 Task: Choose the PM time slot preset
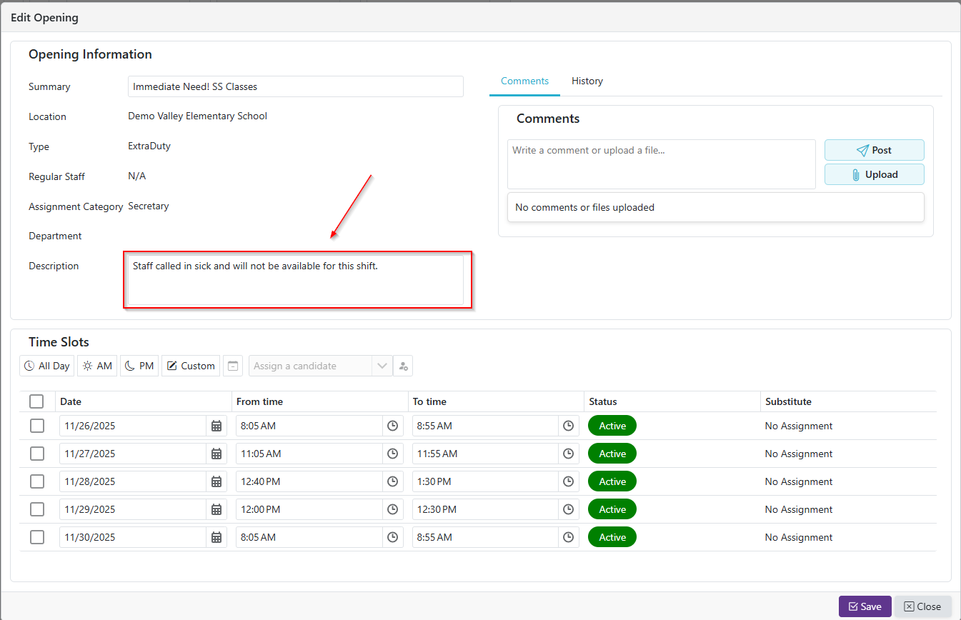[x=139, y=366]
